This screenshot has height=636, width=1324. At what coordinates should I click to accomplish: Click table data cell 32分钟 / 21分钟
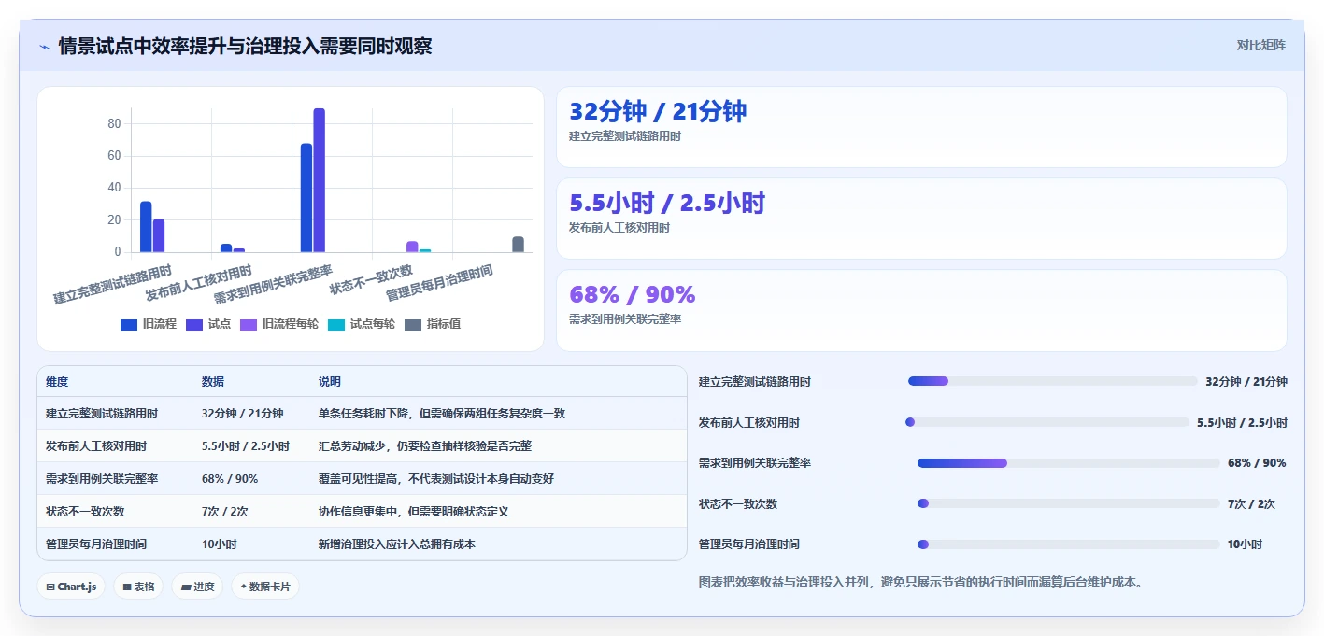pyautogui.click(x=243, y=414)
